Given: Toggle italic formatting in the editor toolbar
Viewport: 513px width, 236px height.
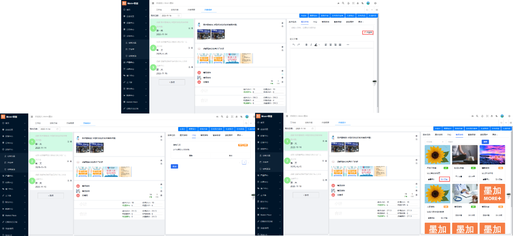Looking at the screenshot, I should tap(310, 44).
